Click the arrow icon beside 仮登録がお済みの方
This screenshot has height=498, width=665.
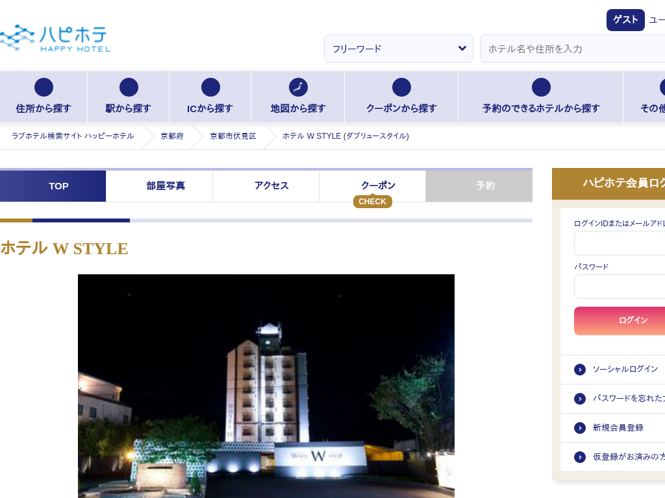[580, 457]
